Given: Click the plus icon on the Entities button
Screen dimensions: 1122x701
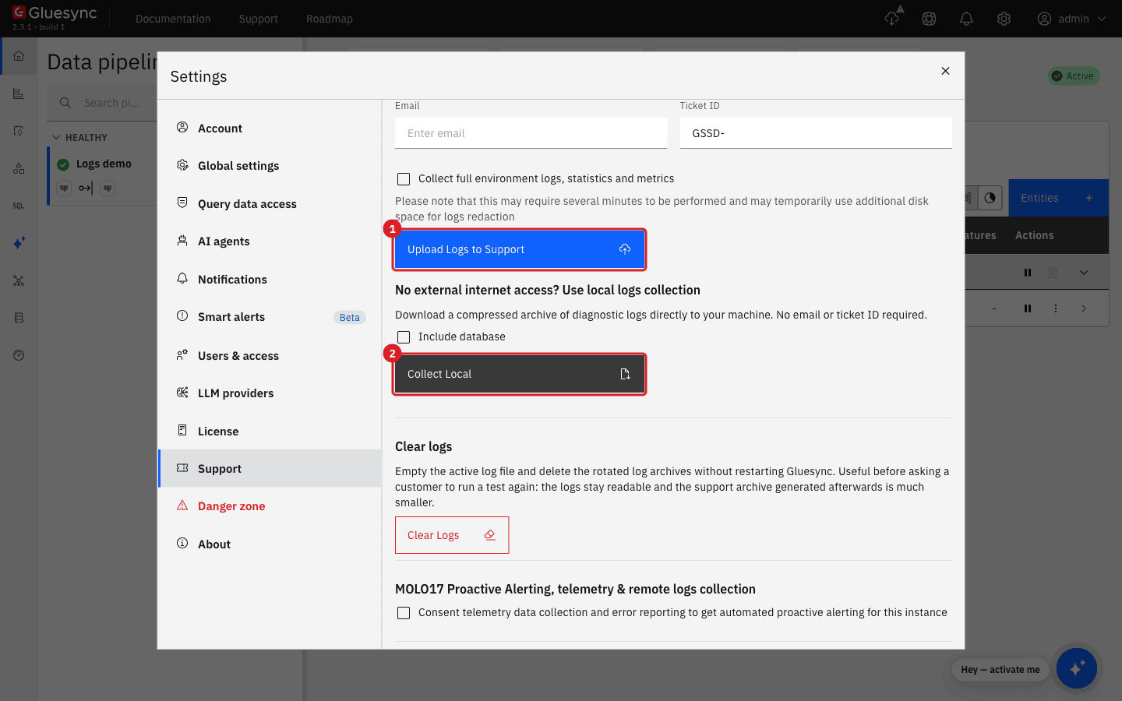Looking at the screenshot, I should click(x=1089, y=198).
